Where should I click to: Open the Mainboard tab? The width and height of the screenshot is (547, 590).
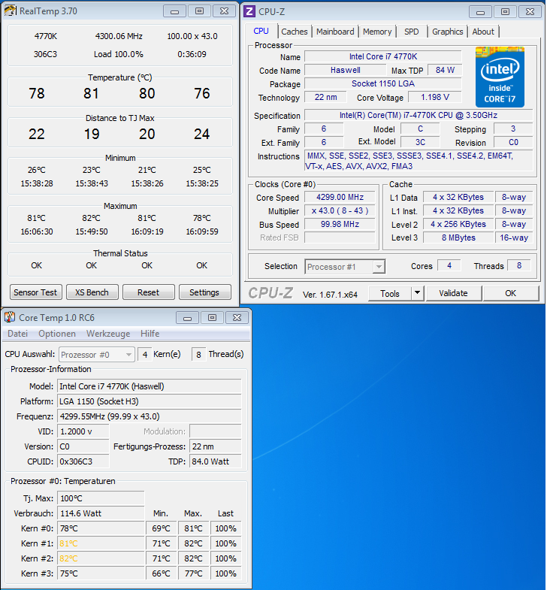pyautogui.click(x=335, y=32)
